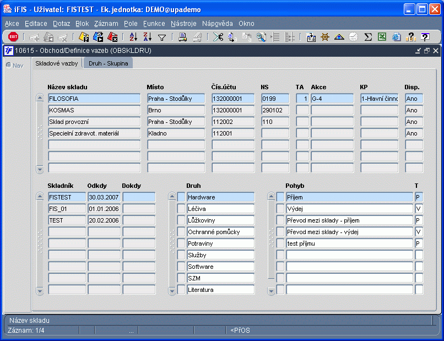Viewport: 444px width, 341px height.
Task: Click the FILOSOFIA warehouse name field
Action: (94, 99)
